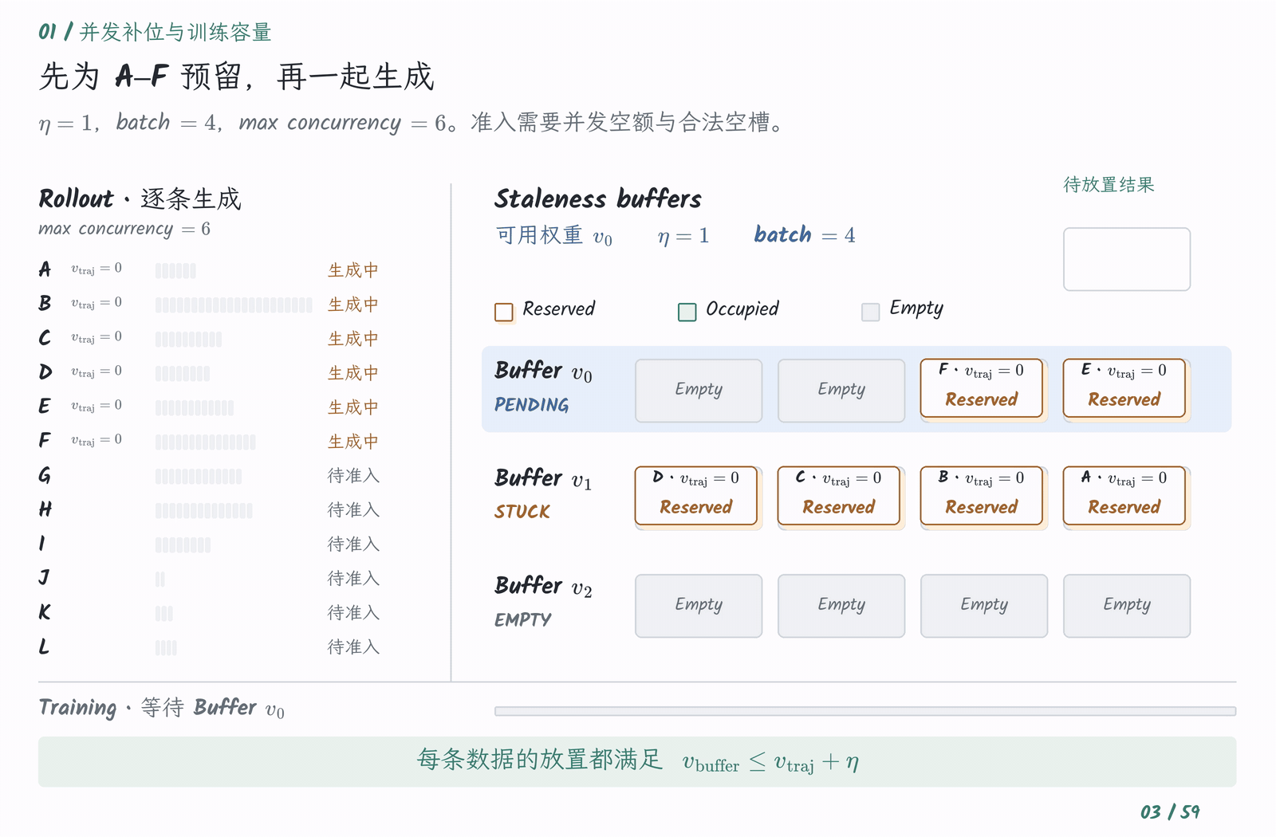The width and height of the screenshot is (1276, 837).
Task: Click the 01 / 并发补位与训练容量 section title
Action: point(156,32)
